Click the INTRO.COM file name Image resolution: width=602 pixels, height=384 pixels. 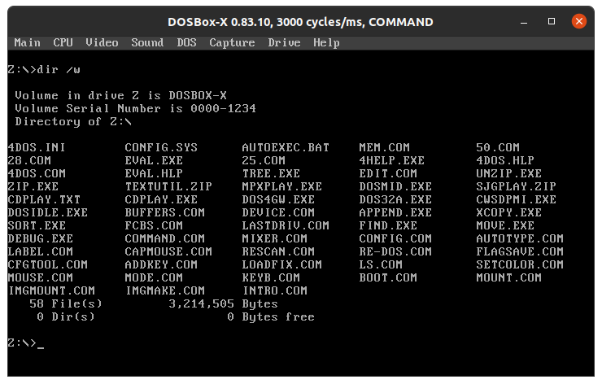coord(275,291)
